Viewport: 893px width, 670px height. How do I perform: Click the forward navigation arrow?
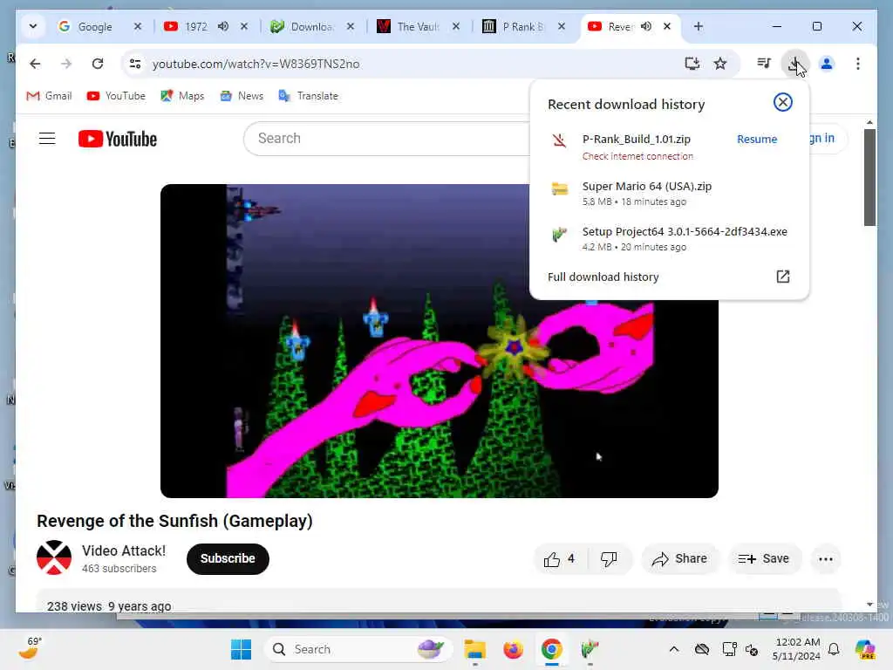(x=66, y=64)
